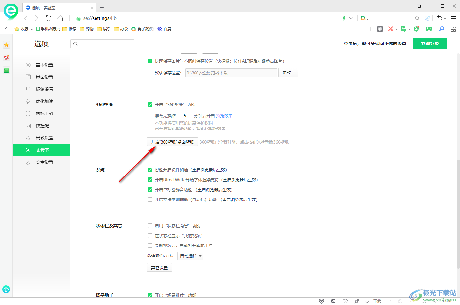
Task: Open downloads from the status bar
Action: point(374,301)
